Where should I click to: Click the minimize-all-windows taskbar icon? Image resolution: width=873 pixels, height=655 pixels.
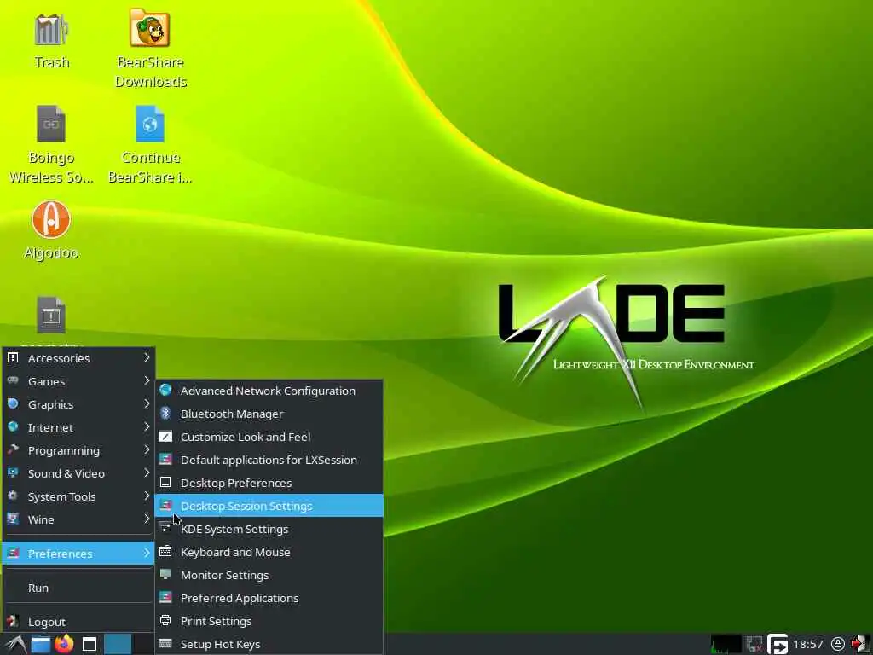89,645
